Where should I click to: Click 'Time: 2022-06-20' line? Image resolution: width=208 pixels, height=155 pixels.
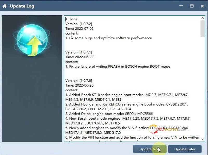coord(79,86)
